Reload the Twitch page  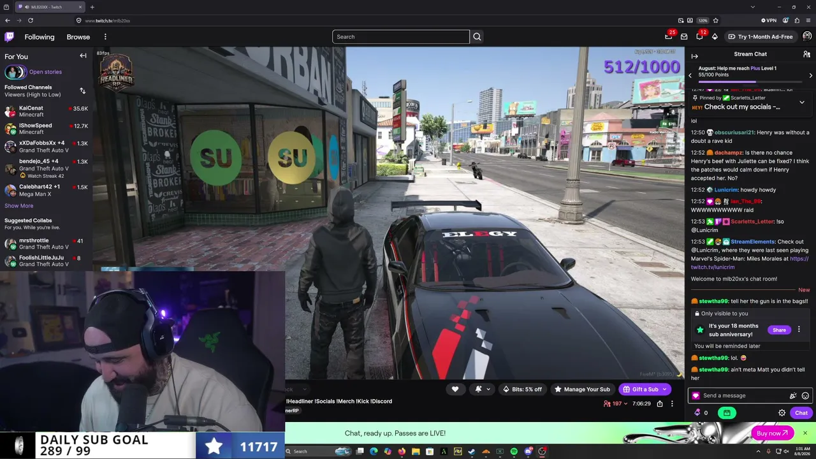click(x=30, y=20)
